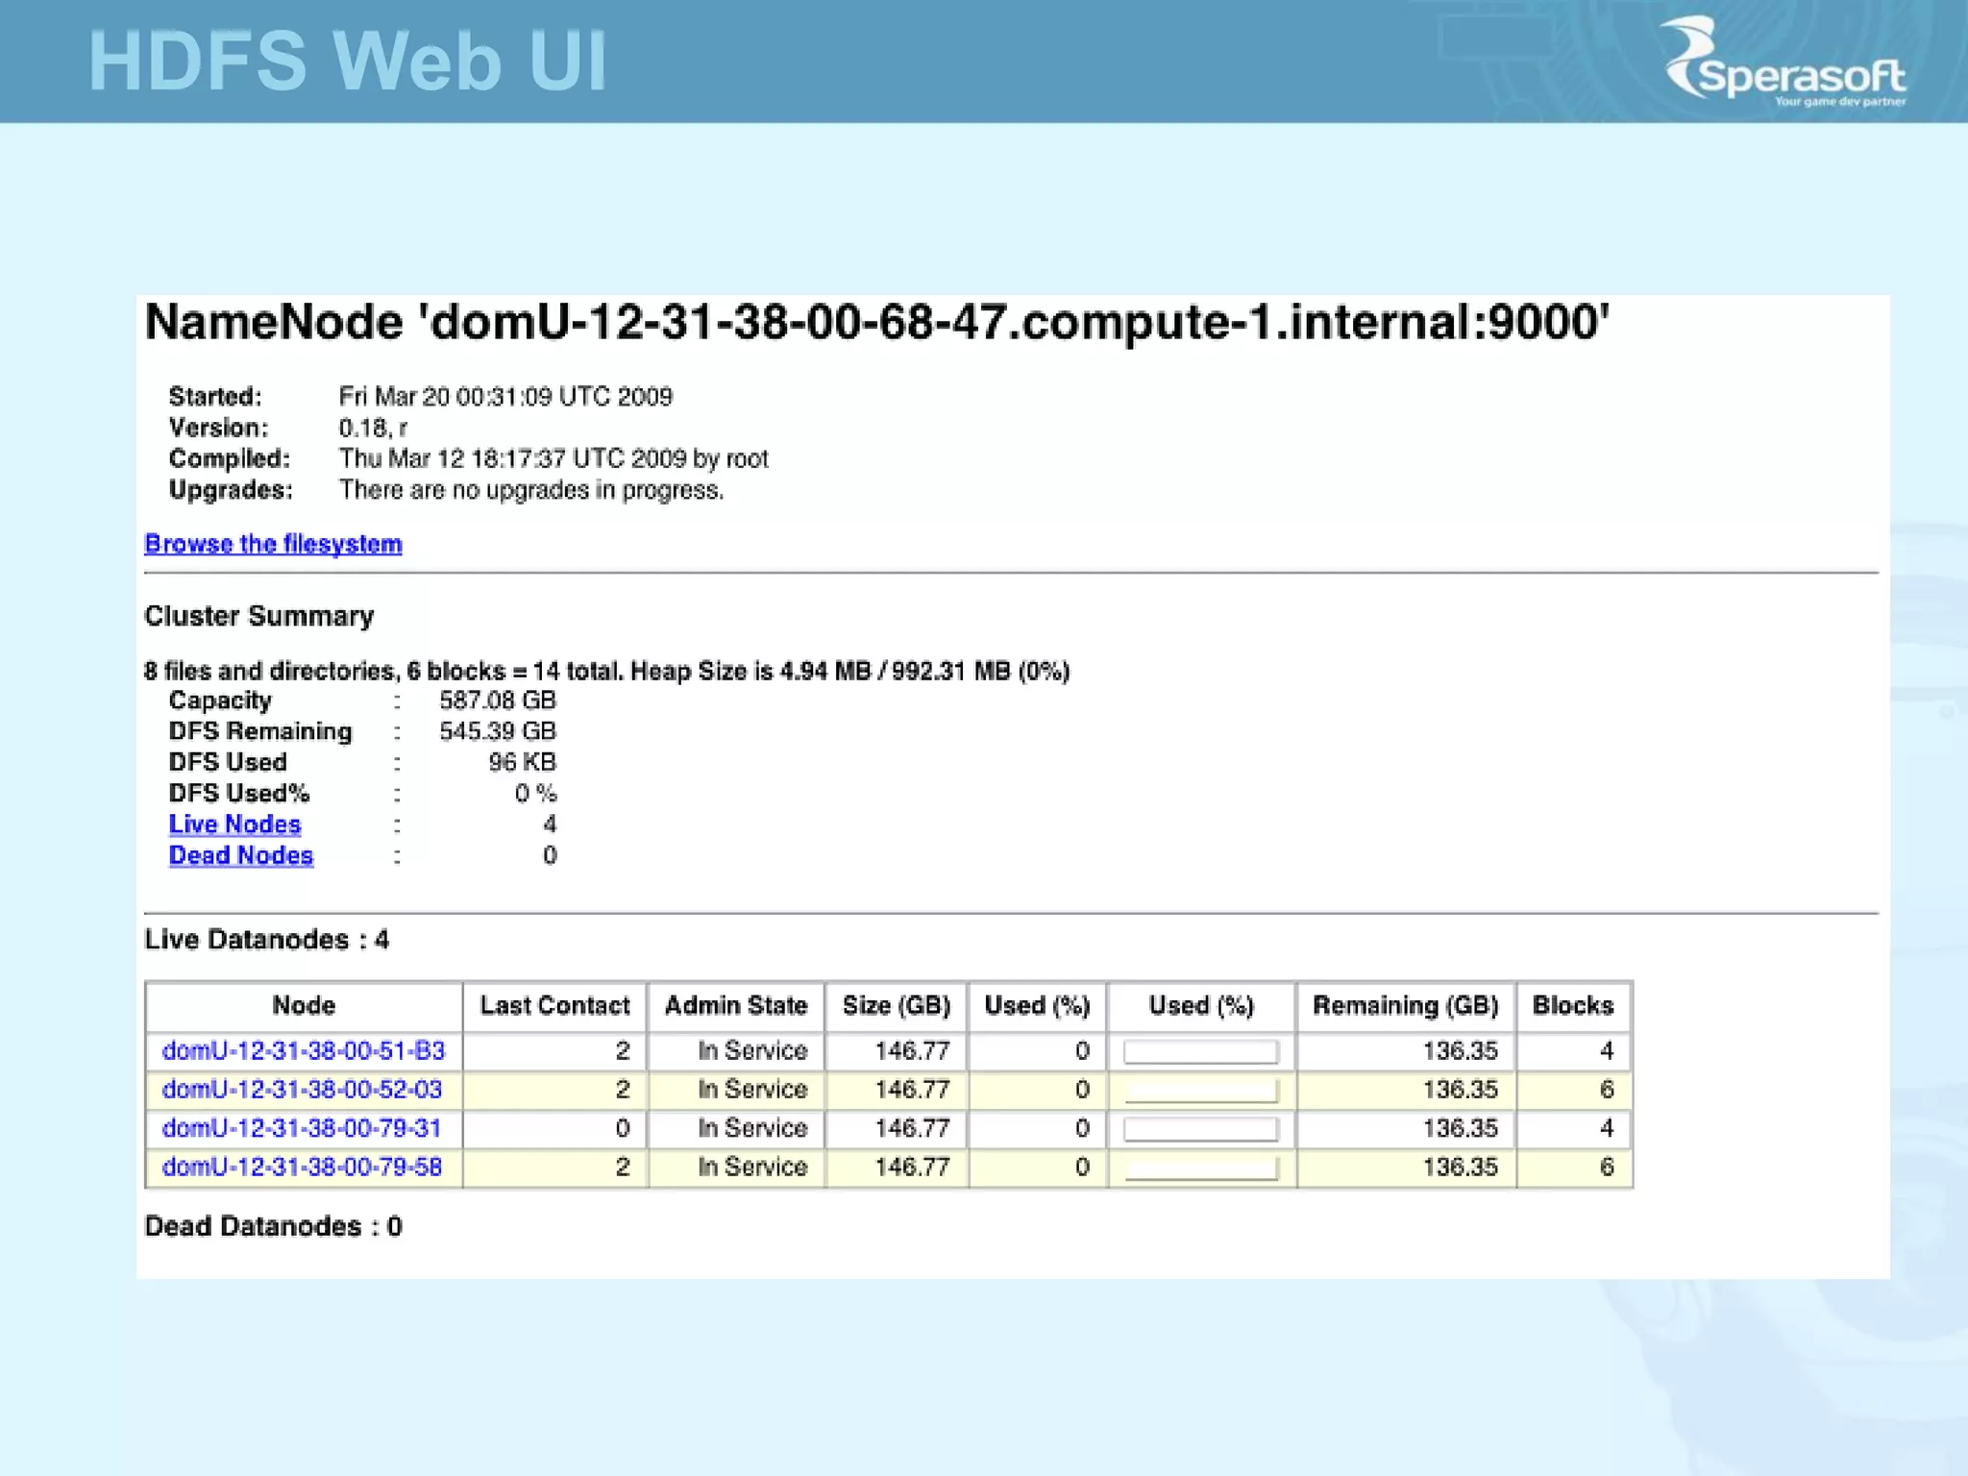Image resolution: width=1968 pixels, height=1476 pixels.
Task: Select the Size (GB) column header
Action: 897,1006
